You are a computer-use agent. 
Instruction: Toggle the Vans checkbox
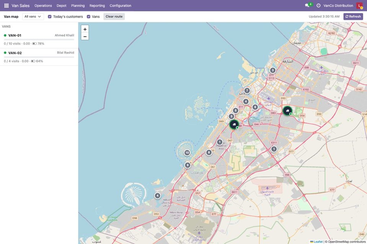pyautogui.click(x=88, y=16)
